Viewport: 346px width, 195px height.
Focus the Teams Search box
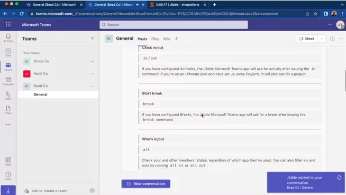click(174, 25)
